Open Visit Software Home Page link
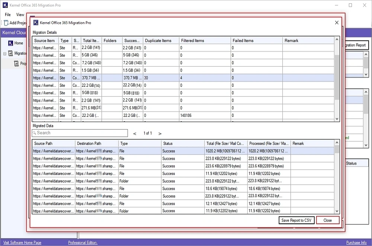The height and width of the screenshot is (246, 372). [x=22, y=243]
